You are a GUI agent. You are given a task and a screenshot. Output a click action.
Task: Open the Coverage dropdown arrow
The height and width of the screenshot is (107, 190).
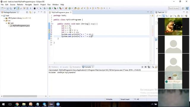point(58,8)
